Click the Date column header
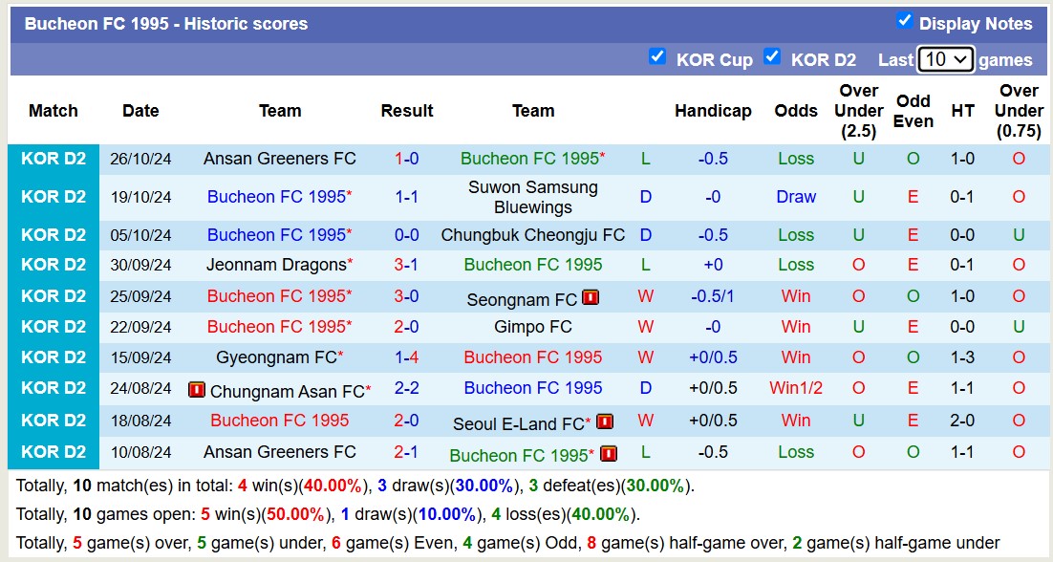 click(x=140, y=111)
